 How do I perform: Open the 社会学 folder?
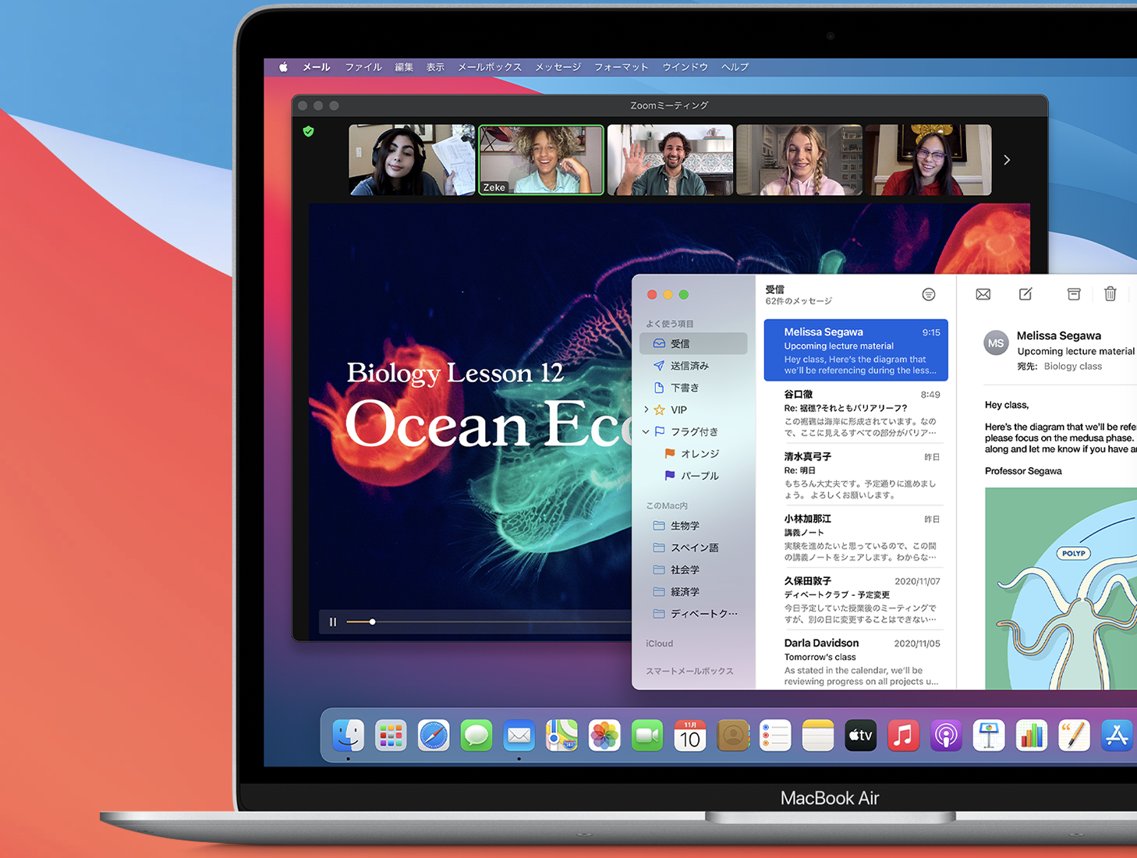point(693,569)
